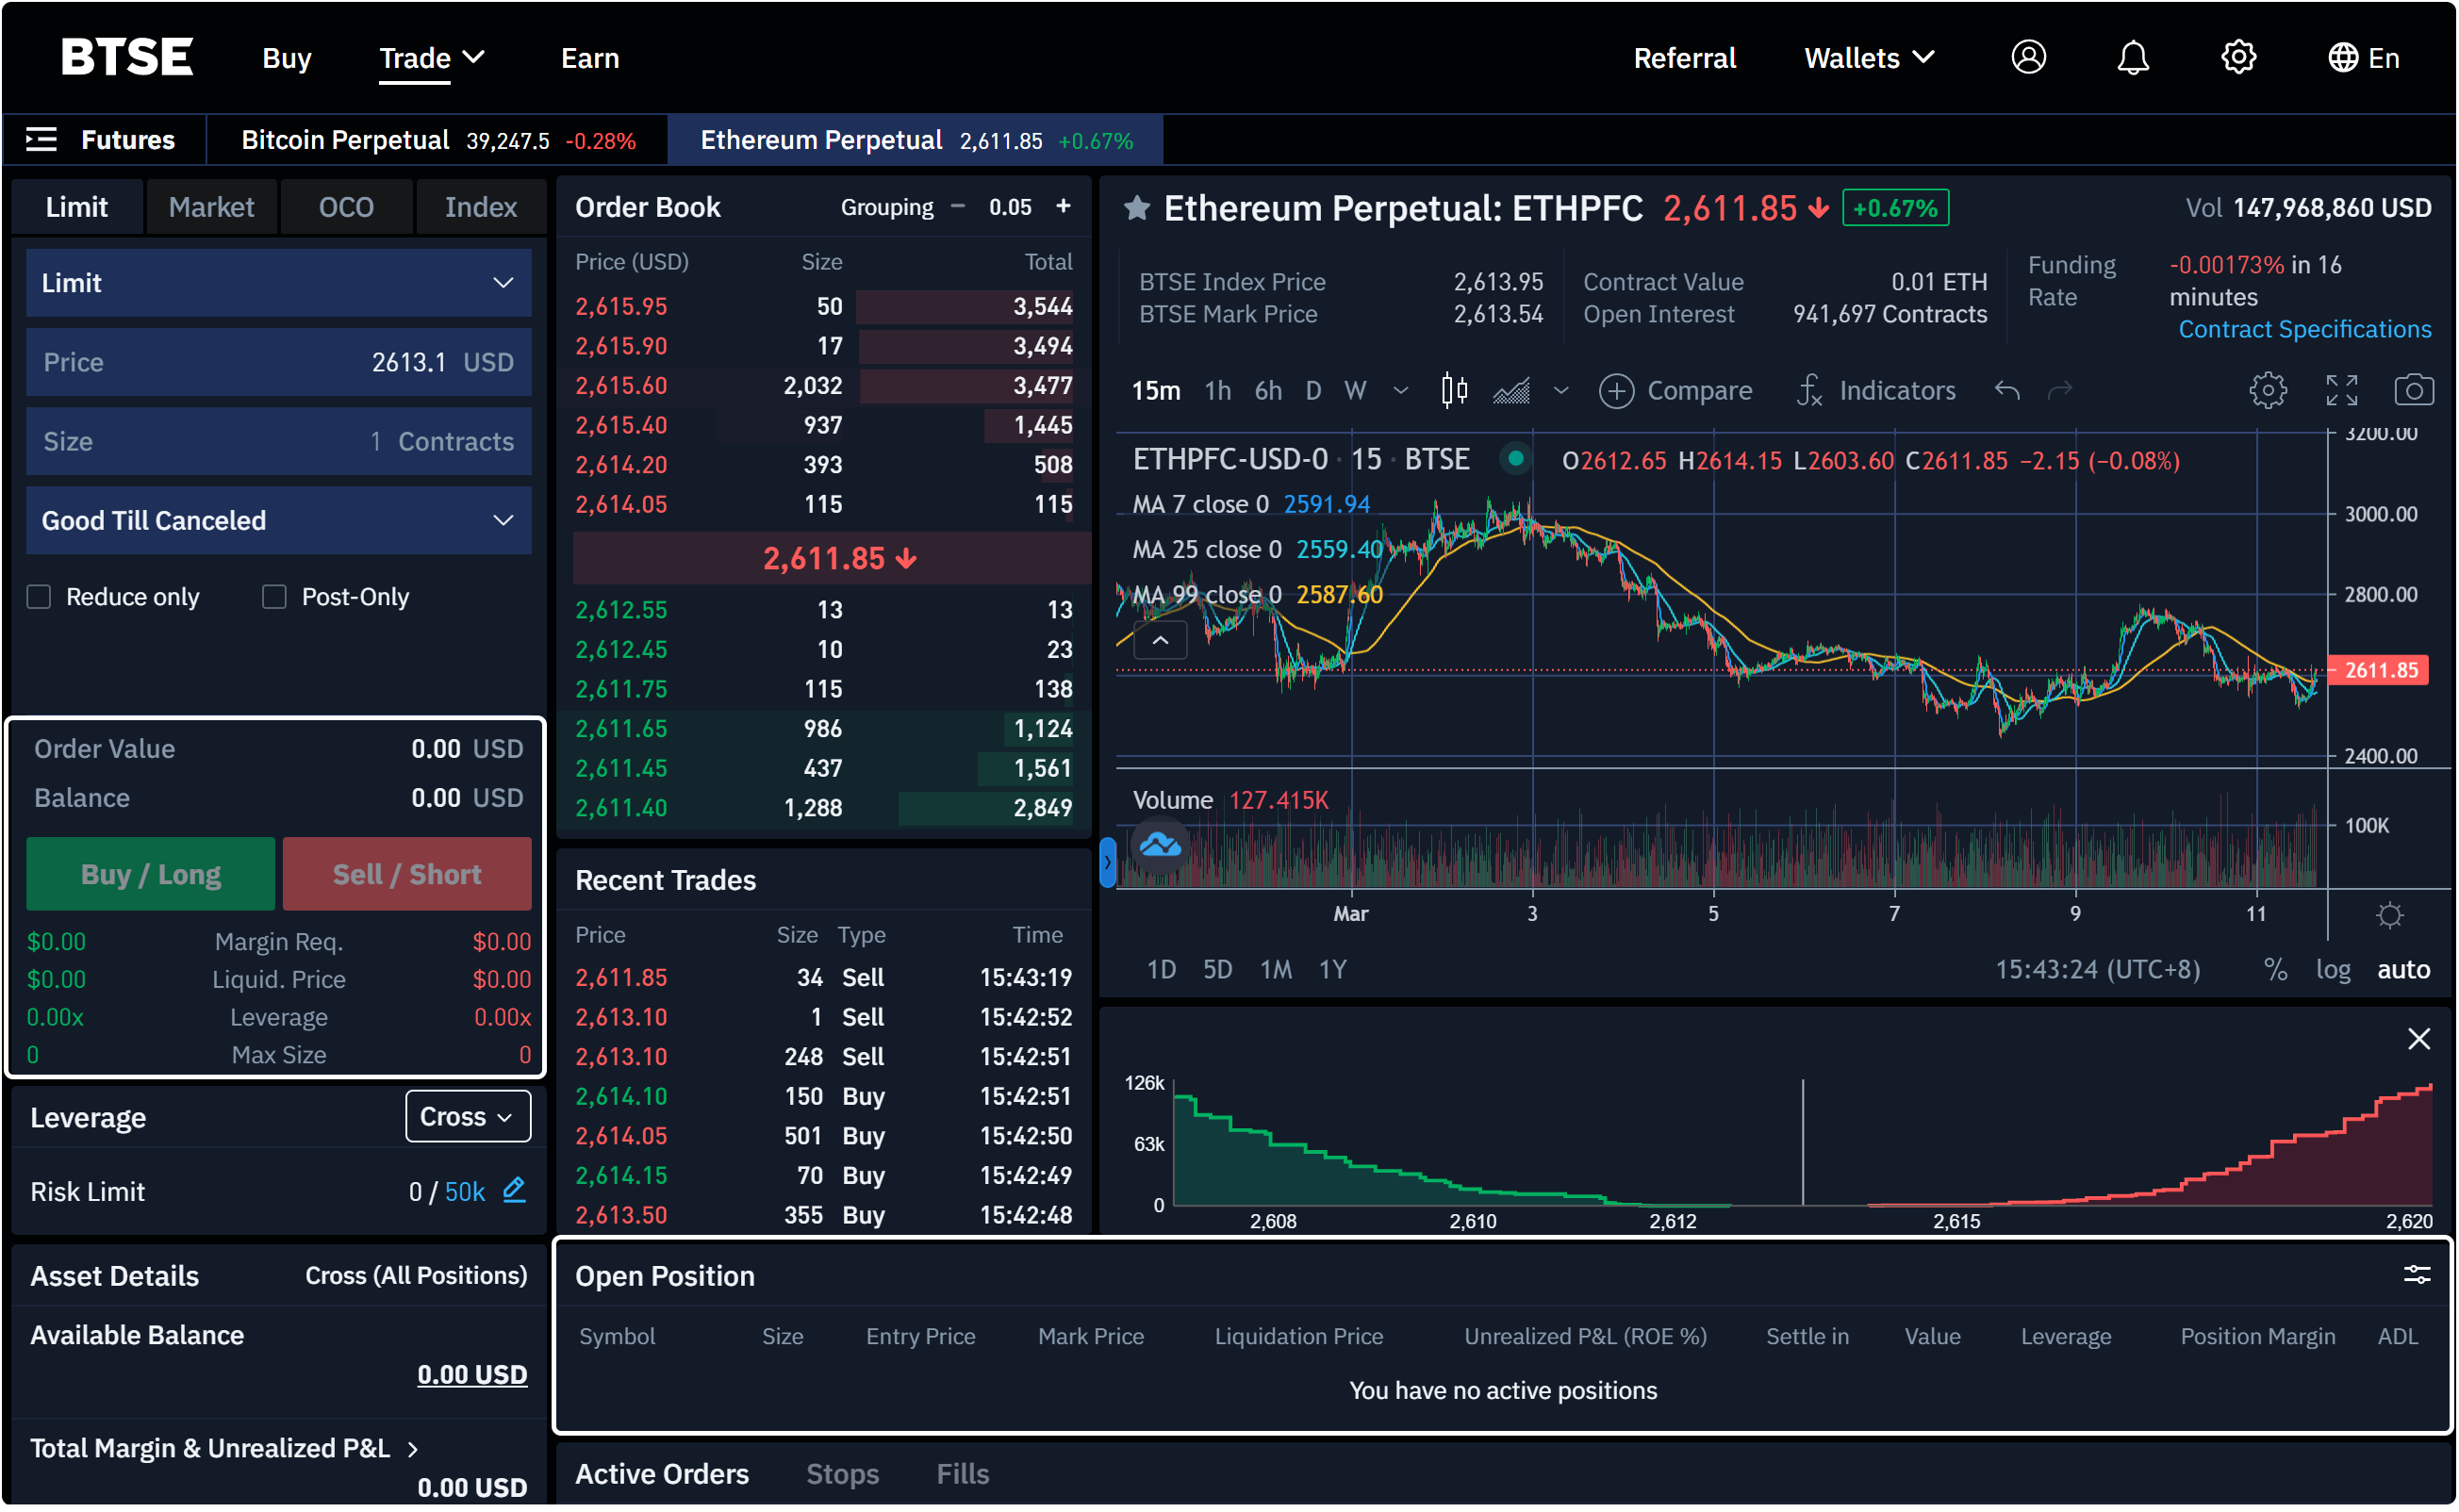Select Bitcoin Perpetual market tab
The image size is (2459, 1512).
click(438, 140)
